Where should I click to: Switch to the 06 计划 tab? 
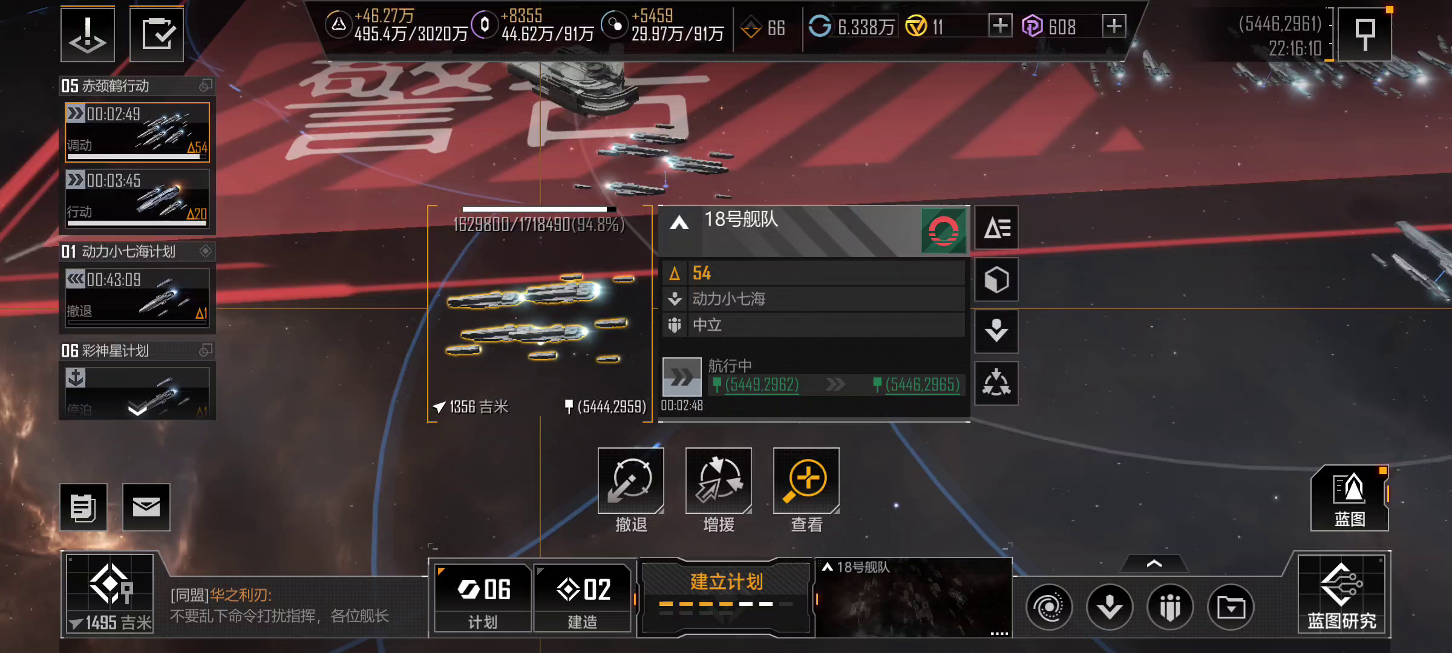coord(483,598)
